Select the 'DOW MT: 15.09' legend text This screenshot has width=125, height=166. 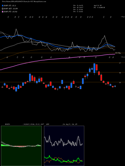click(10, 9)
